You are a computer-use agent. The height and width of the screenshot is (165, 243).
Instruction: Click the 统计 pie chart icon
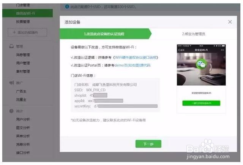11,111
